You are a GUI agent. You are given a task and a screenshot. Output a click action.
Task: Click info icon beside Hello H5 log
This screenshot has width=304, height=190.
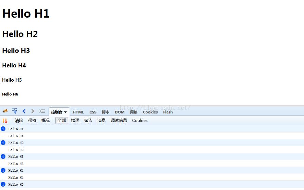[3, 184]
